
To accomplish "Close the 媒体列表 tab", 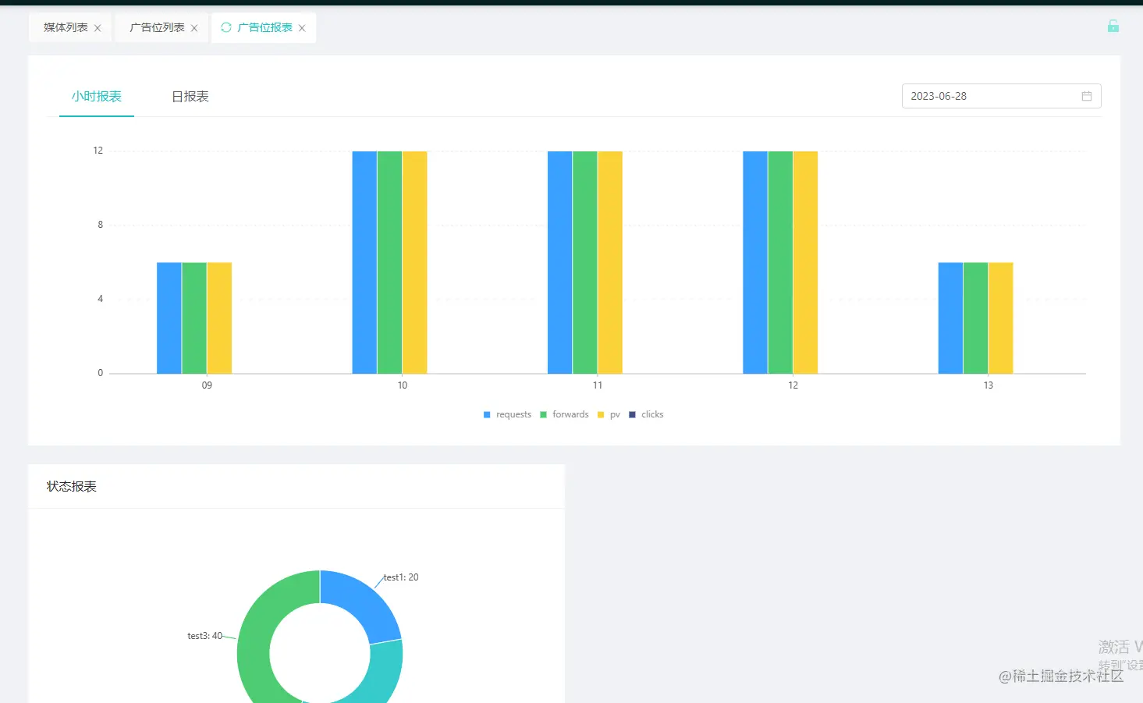I will 98,28.
